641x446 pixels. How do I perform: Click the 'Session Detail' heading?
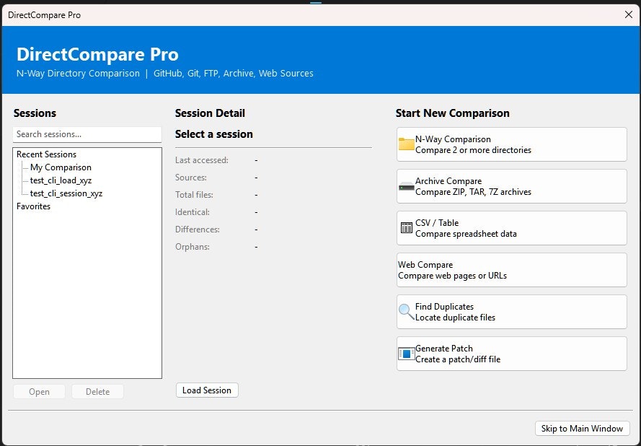coord(210,113)
